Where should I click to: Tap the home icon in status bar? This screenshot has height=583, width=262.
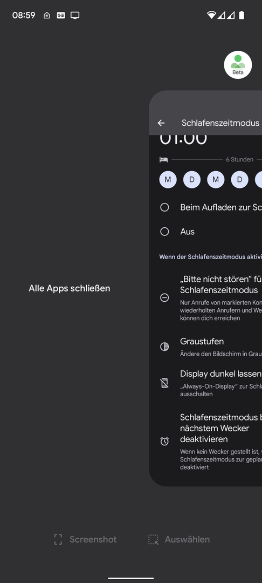point(47,15)
